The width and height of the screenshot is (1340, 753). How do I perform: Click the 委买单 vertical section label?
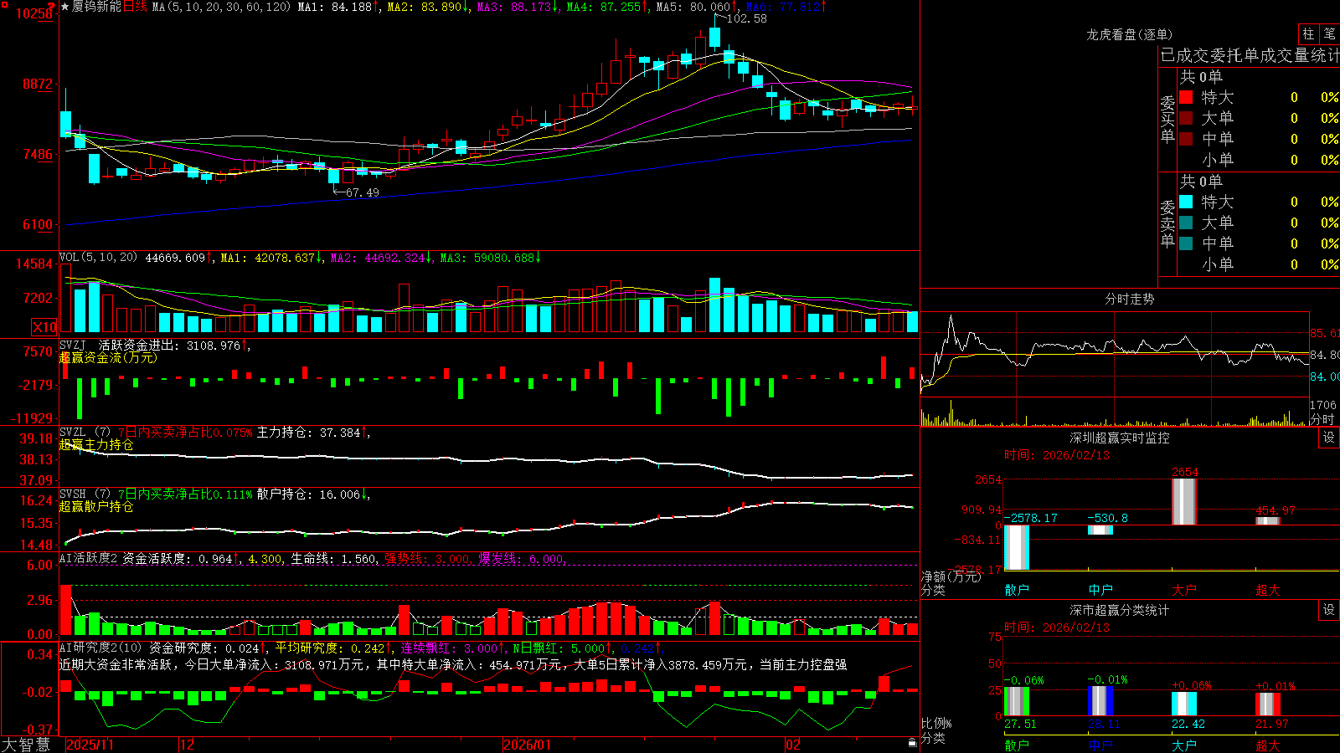click(x=1167, y=119)
